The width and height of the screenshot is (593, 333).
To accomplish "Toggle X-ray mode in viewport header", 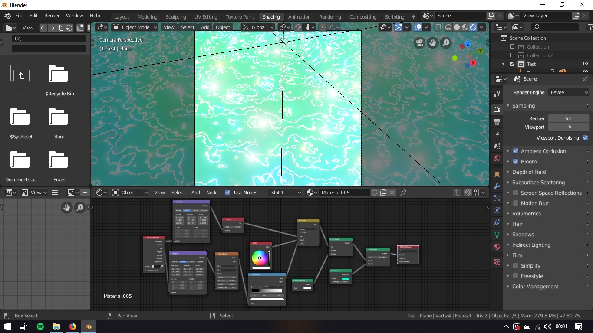I will pyautogui.click(x=437, y=27).
